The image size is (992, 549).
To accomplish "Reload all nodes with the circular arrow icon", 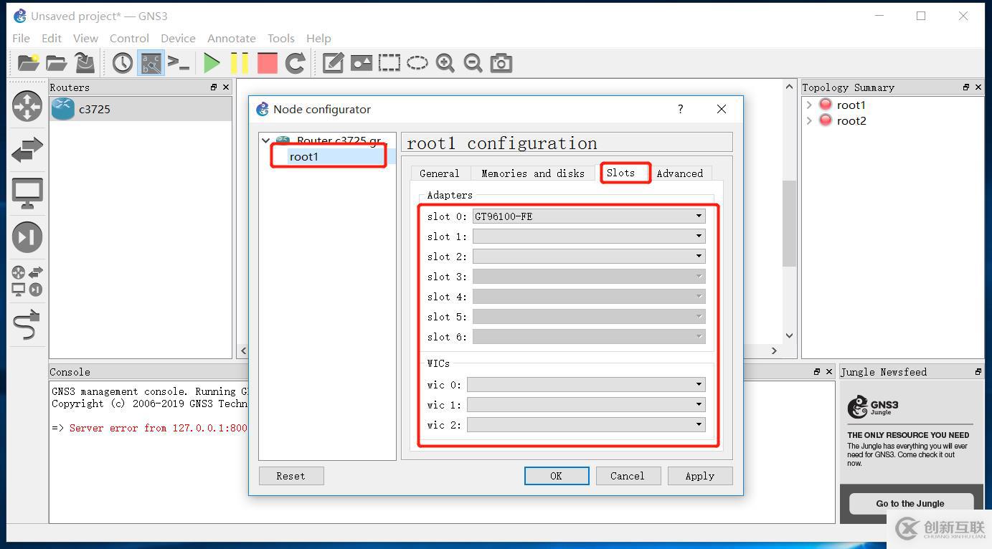I will 296,63.
